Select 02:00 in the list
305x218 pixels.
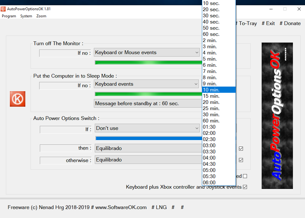219,133
